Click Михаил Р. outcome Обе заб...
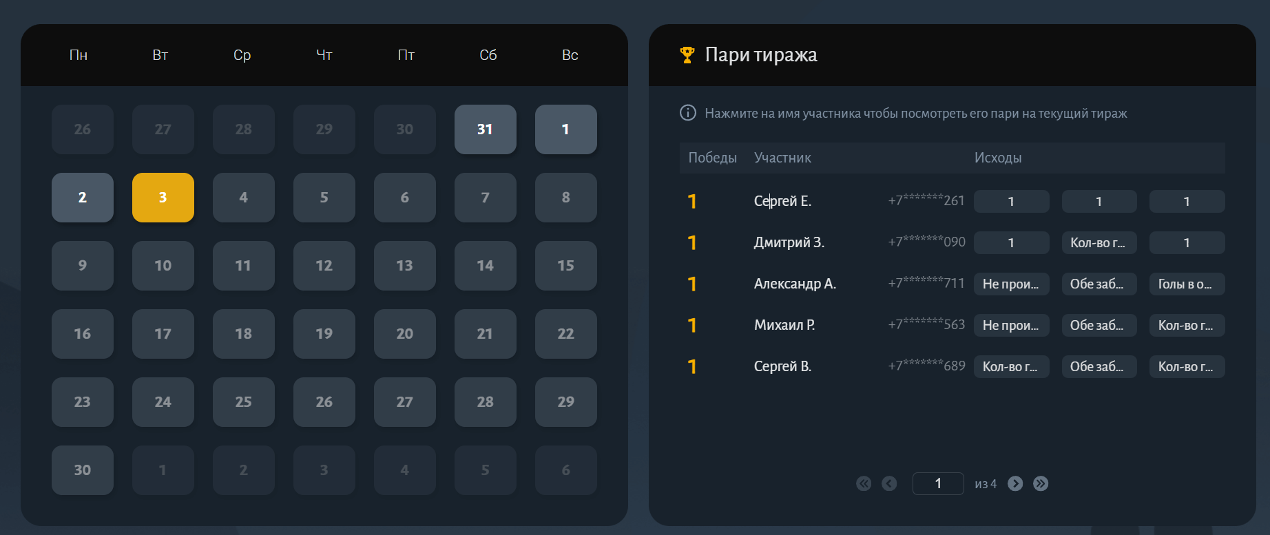This screenshot has width=1270, height=535. point(1099,325)
